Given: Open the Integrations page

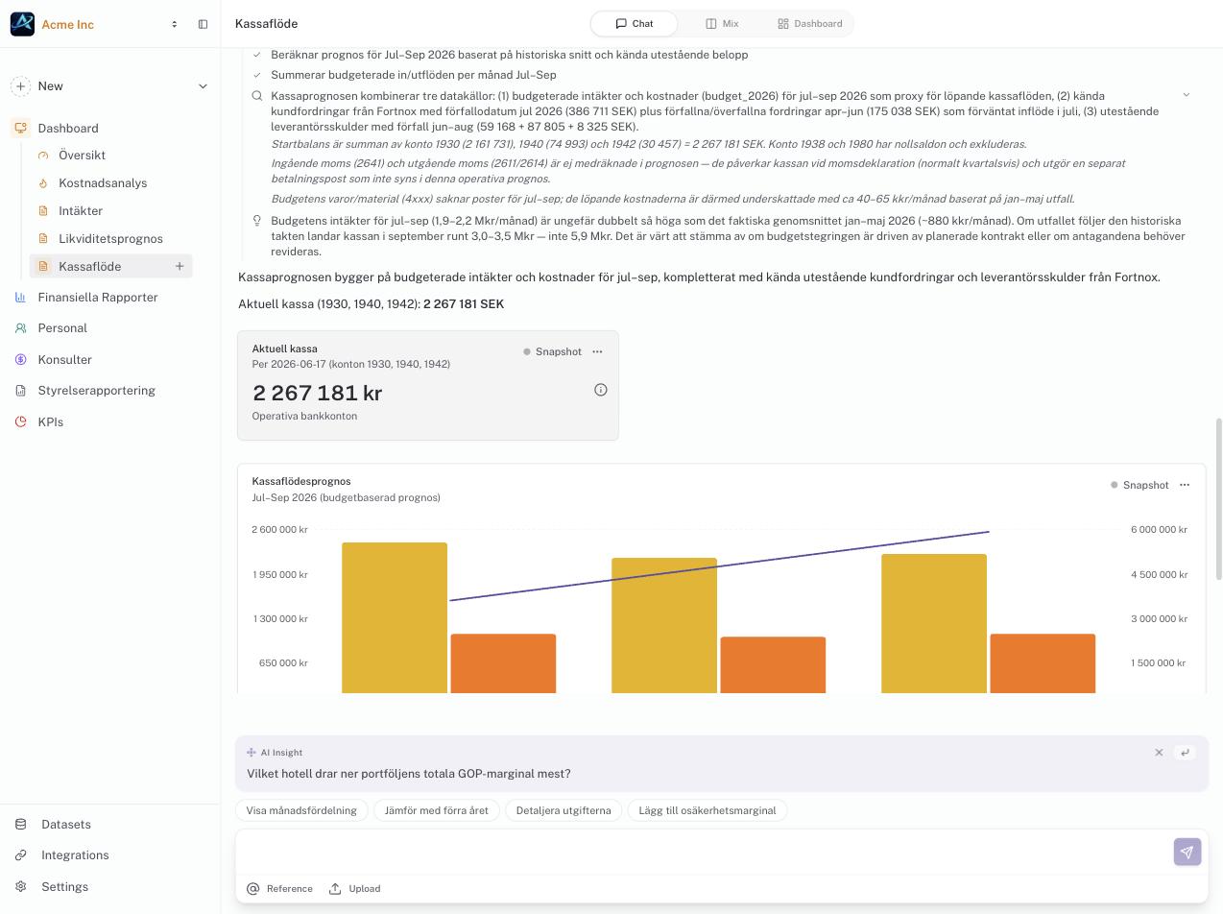Looking at the screenshot, I should (x=75, y=855).
